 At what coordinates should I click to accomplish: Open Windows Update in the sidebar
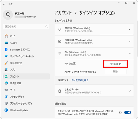coord(26,110)
